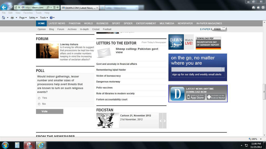
Task: Open the Page dropdown menu
Action: coord(23,18)
